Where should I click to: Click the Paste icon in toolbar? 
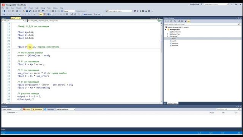click(x=39, y=11)
